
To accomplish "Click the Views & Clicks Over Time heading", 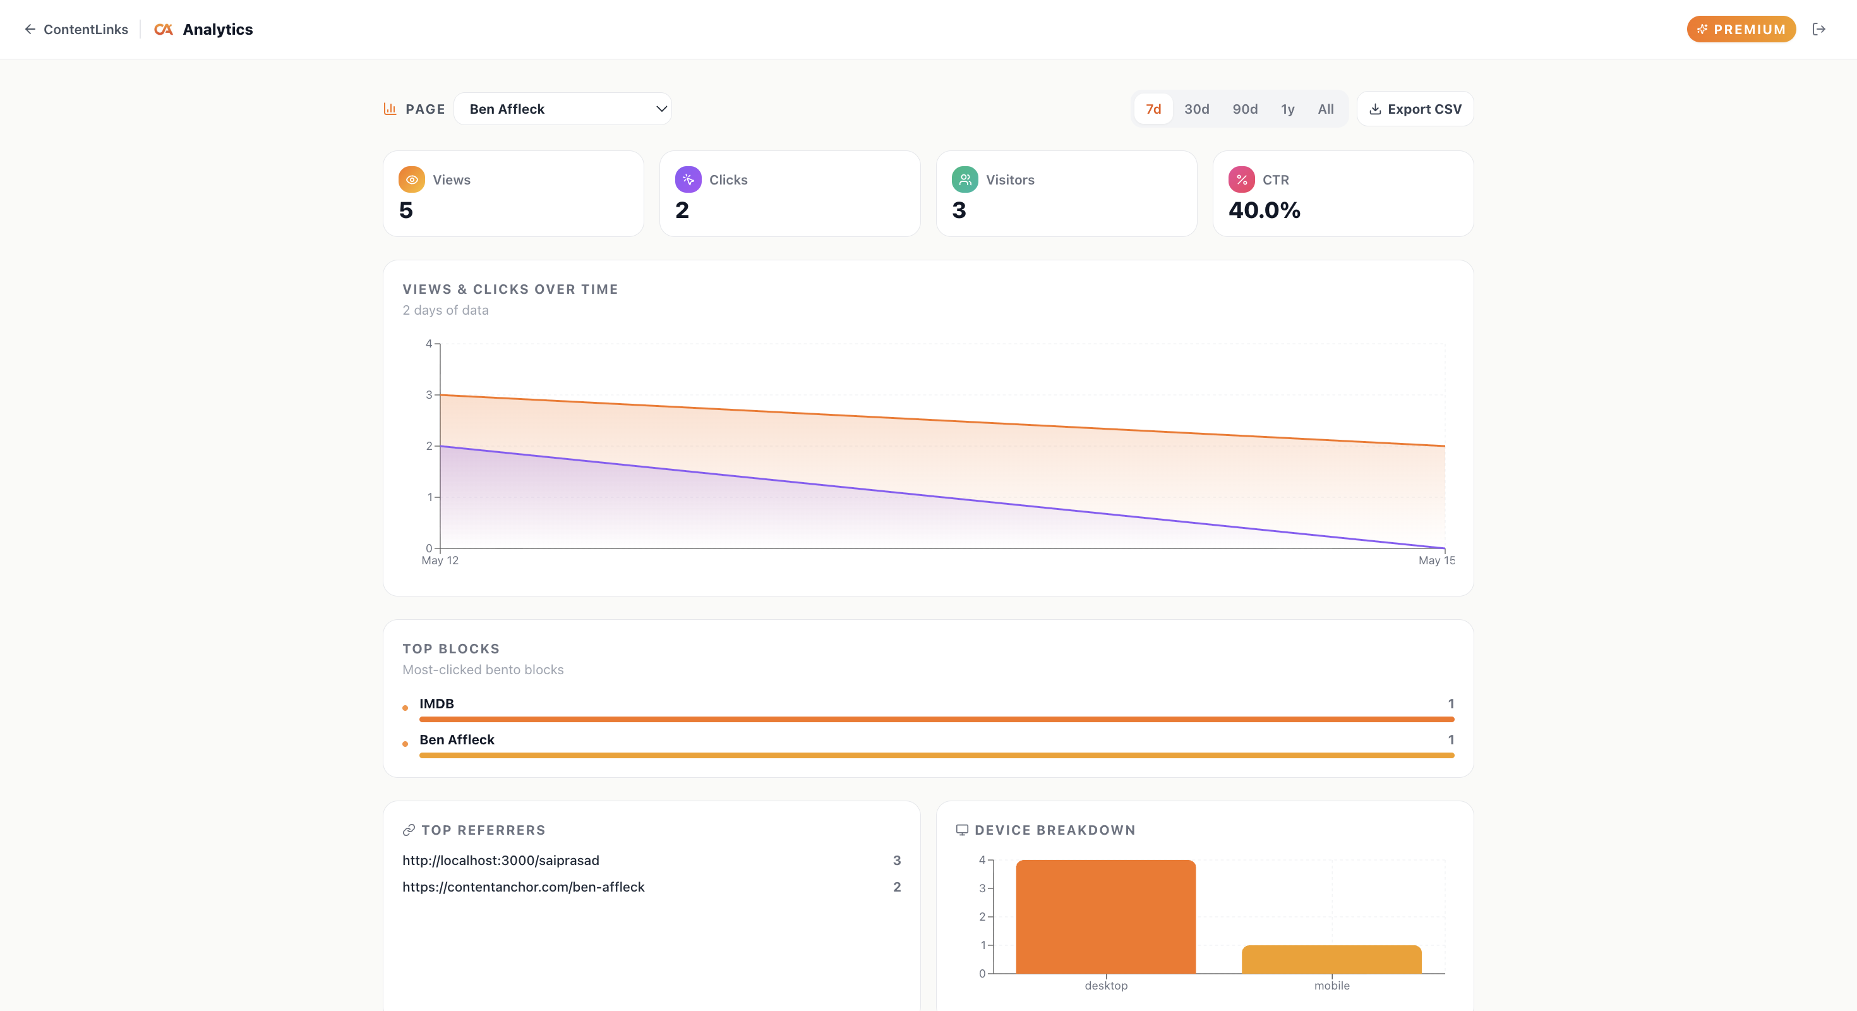I will 510,289.
